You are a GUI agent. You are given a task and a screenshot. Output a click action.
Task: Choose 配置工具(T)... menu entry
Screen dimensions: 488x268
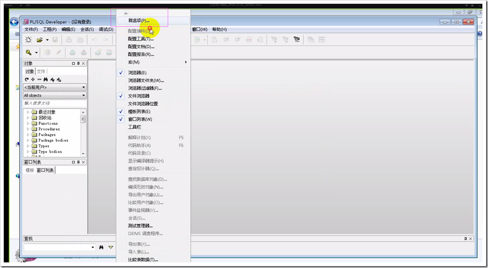153,39
